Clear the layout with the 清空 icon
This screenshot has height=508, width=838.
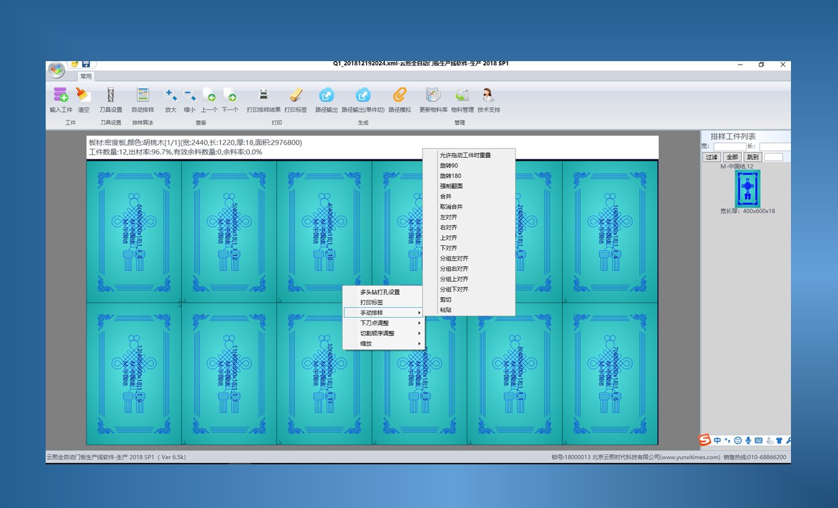tap(83, 95)
